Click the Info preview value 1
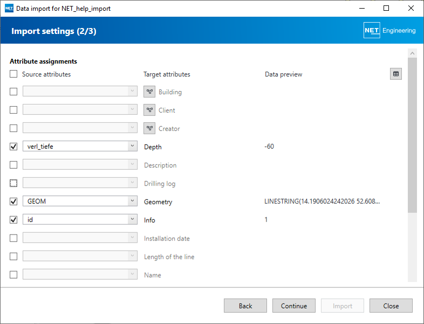This screenshot has height=324, width=424. (266, 220)
